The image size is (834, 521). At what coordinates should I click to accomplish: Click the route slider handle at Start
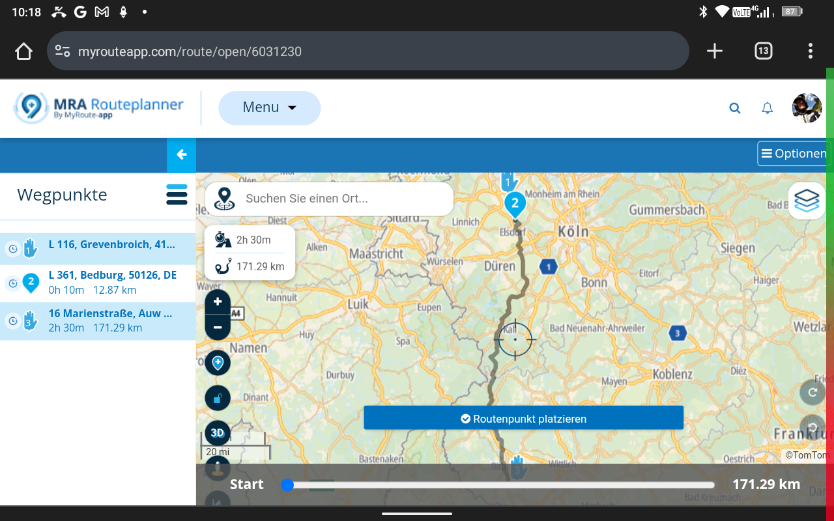287,485
